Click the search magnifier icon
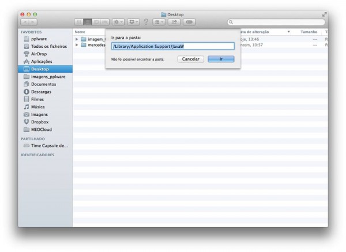The height and width of the screenshot is (252, 346). pos(231,22)
